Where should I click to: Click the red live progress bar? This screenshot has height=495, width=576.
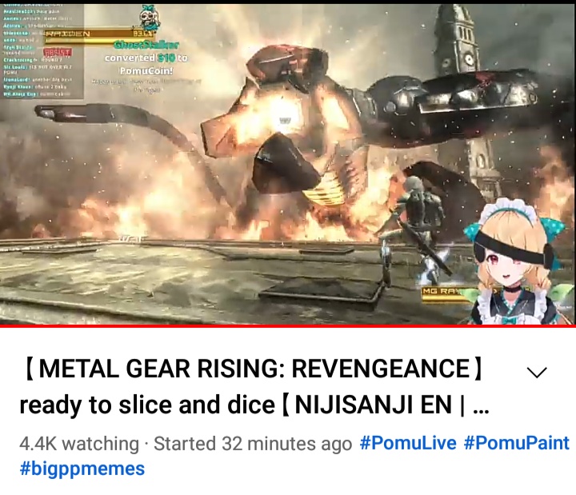point(288,325)
